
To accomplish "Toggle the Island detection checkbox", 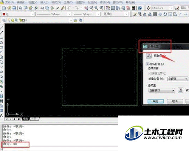I will click(x=147, y=64).
